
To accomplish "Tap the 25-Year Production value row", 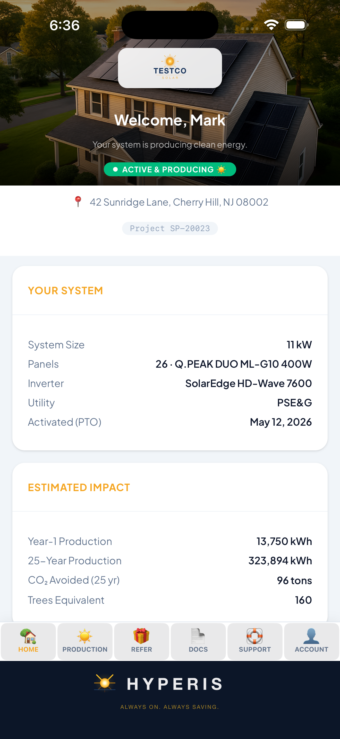I will point(170,560).
